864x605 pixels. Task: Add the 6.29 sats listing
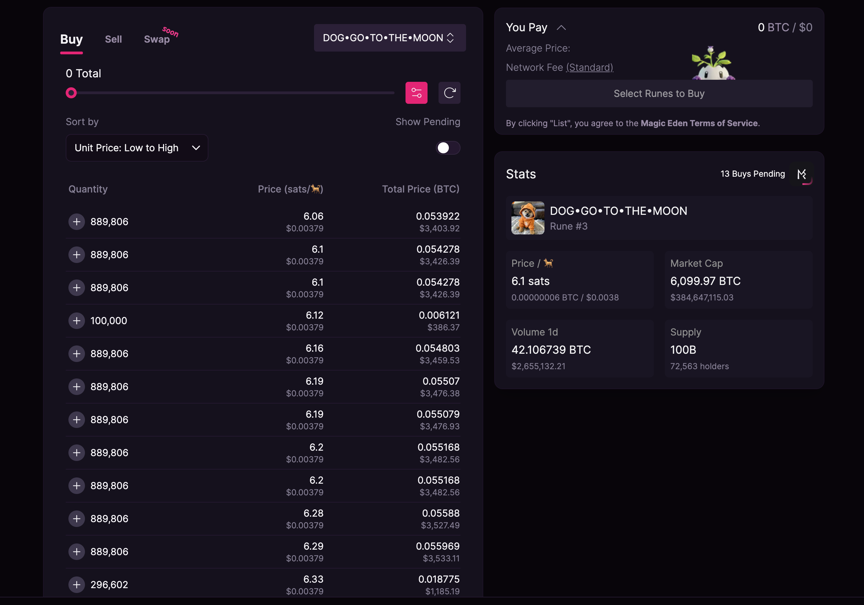(76, 551)
